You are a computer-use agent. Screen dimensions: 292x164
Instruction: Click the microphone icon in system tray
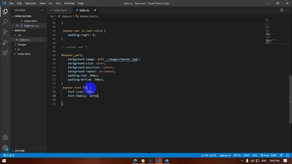click(x=247, y=161)
